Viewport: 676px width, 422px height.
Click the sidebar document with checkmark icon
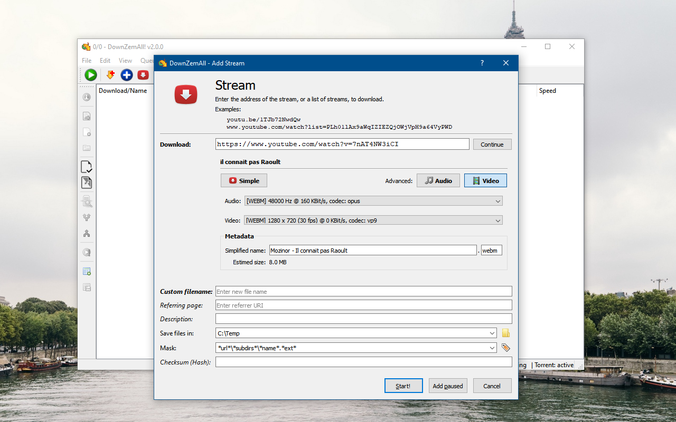[x=87, y=167]
